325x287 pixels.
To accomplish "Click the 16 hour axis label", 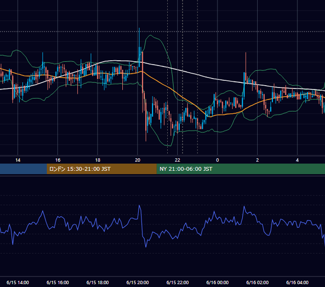I will point(58,160).
